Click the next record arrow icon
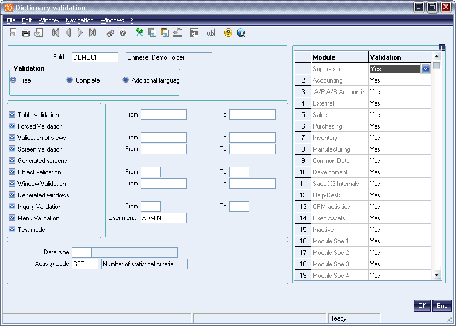Screen dimensions: 456x326 [80, 33]
